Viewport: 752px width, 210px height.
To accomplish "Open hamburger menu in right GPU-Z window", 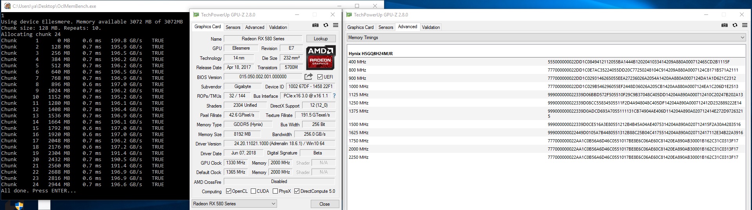I will click(x=745, y=25).
